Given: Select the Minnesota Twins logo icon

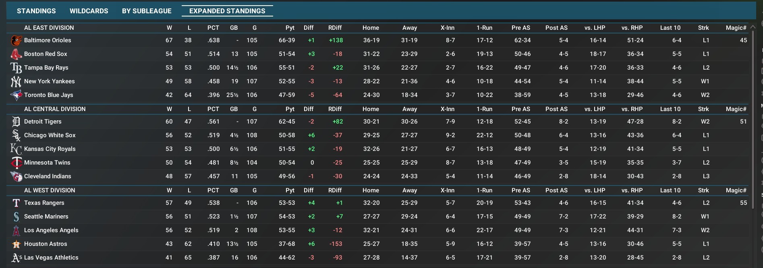Looking at the screenshot, I should pos(16,163).
